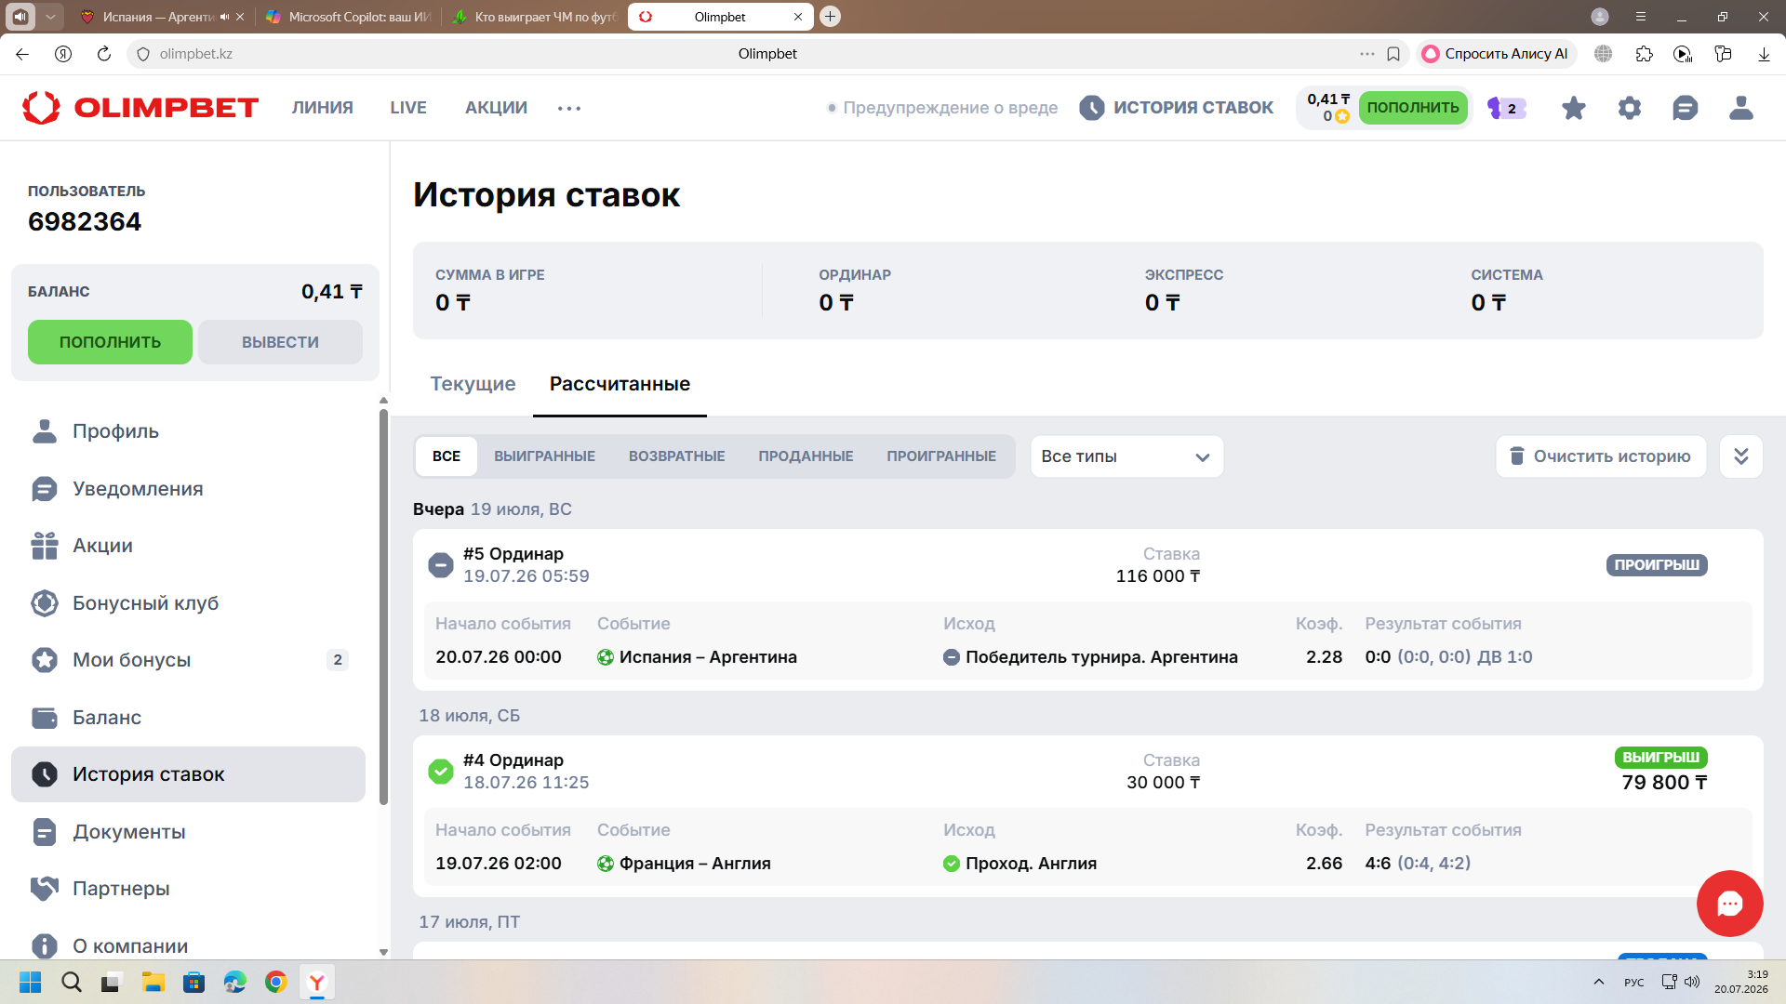The height and width of the screenshot is (1004, 1786).
Task: Switch to the Рассчитанные tab
Action: click(620, 384)
